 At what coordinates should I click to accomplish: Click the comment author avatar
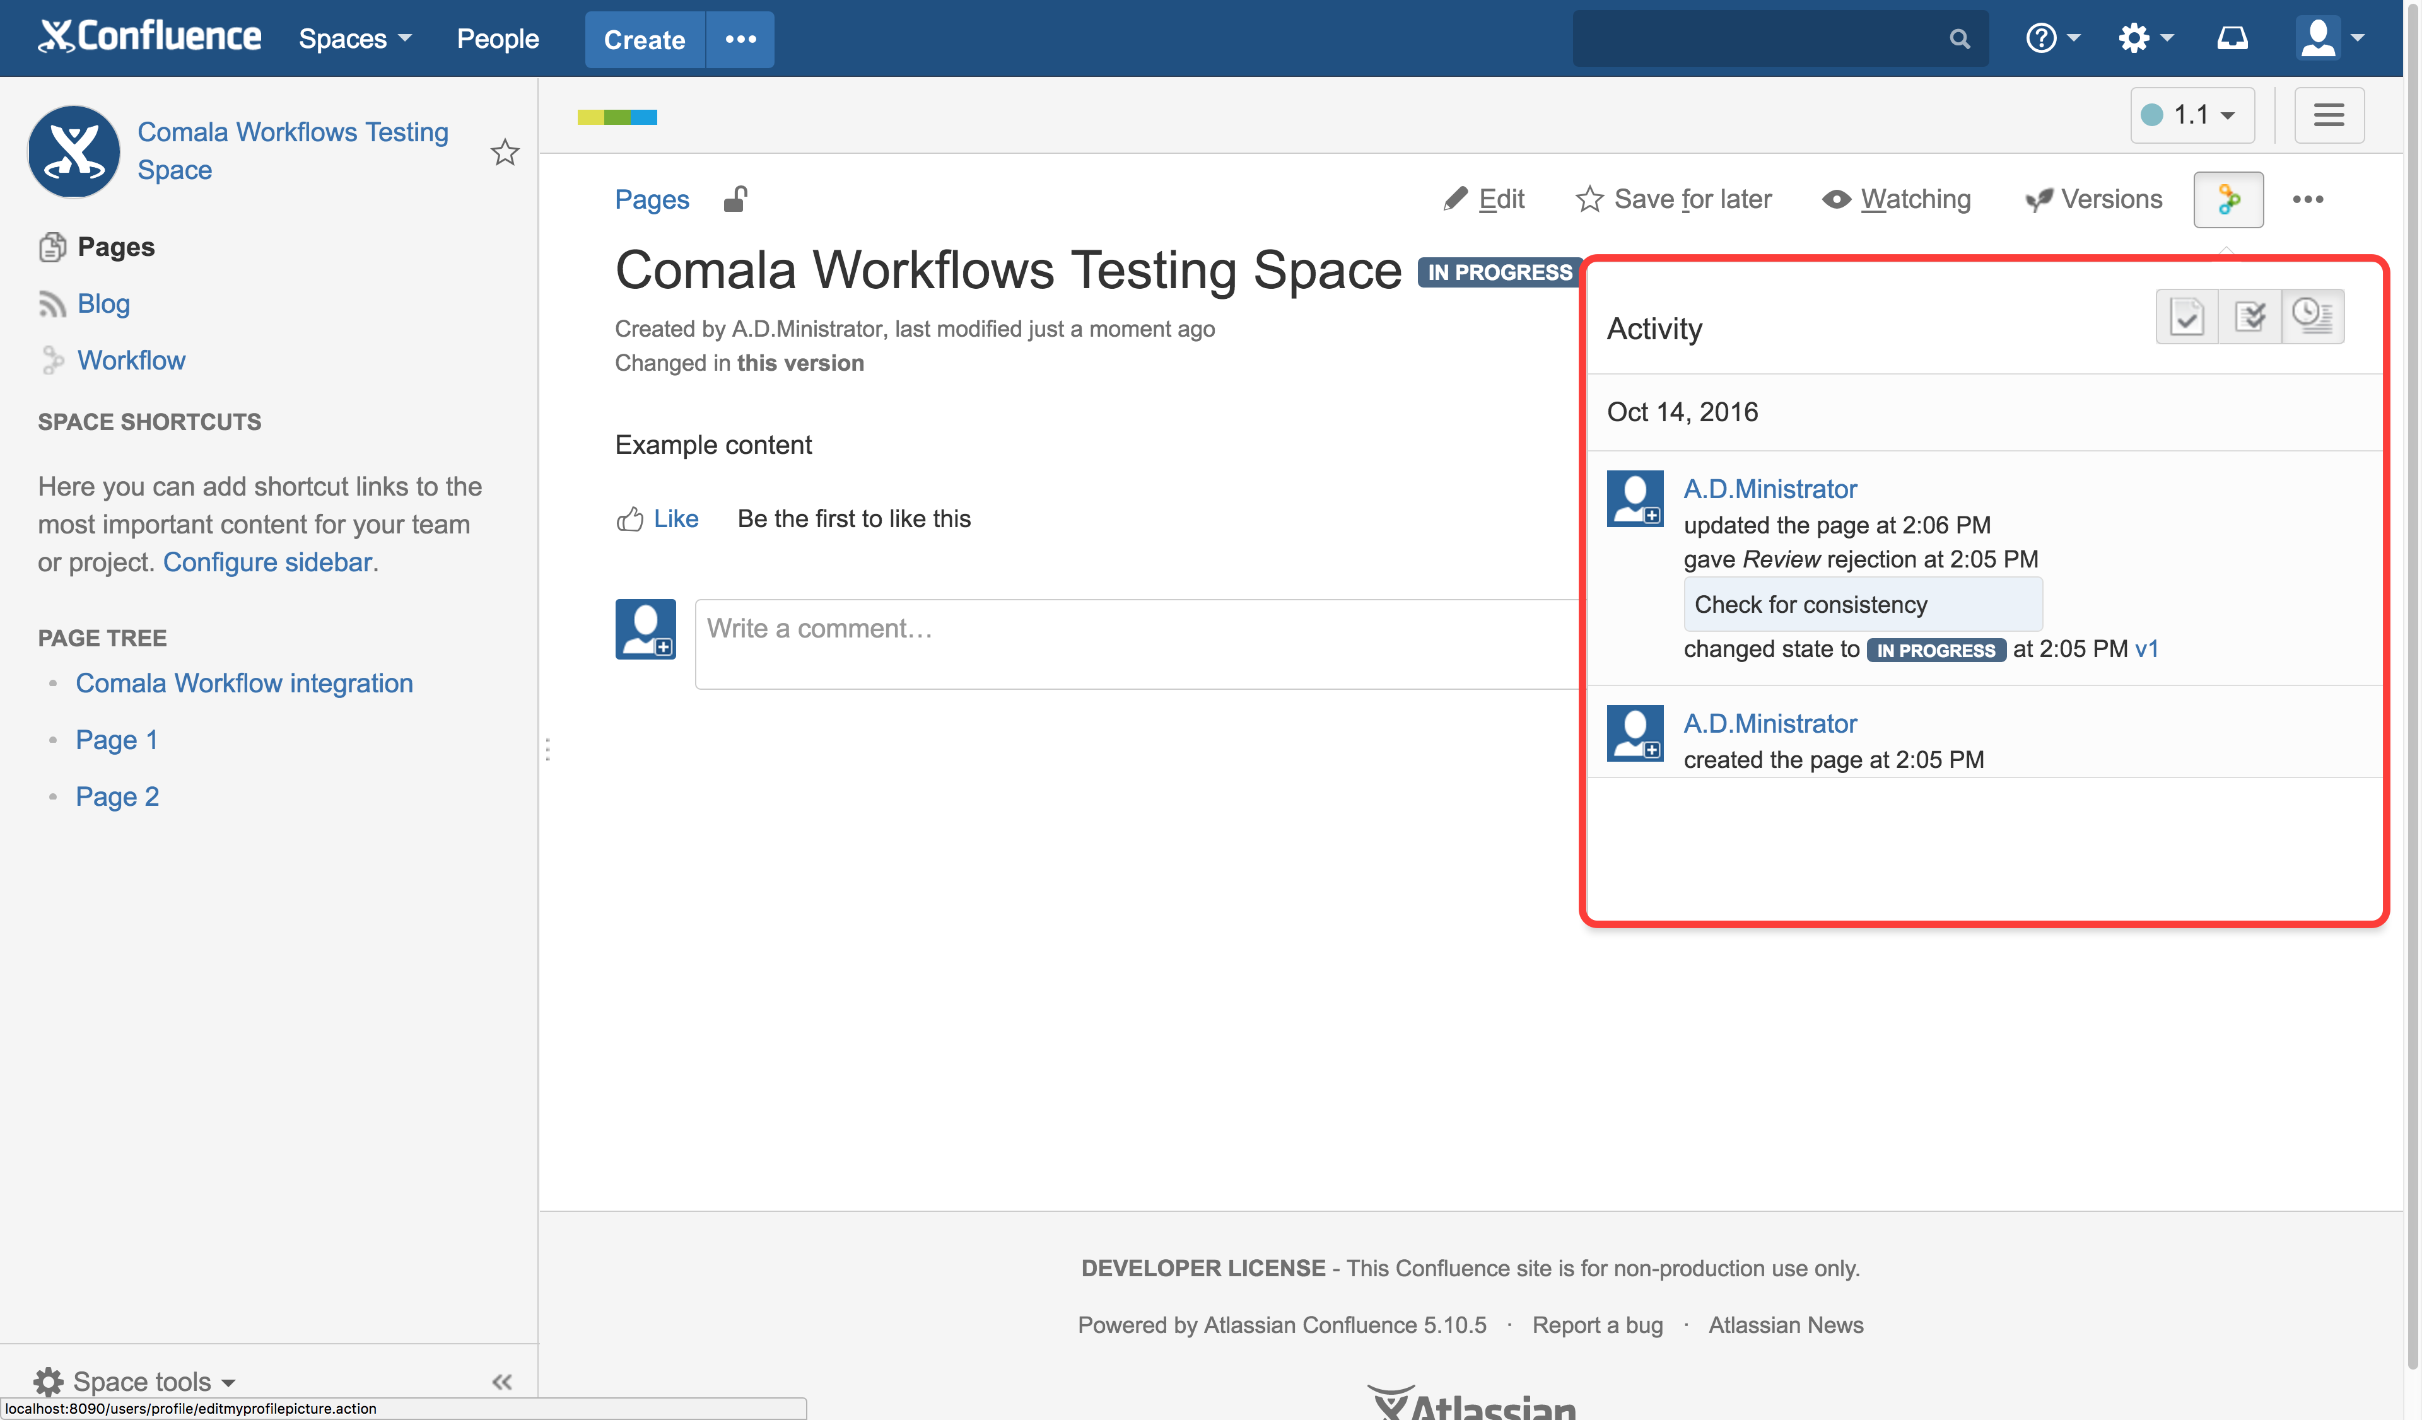646,629
